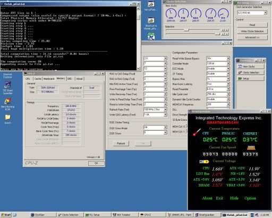Open the Read Preamble dropdown
Viewport: 272px width, 218px height.
228,89
